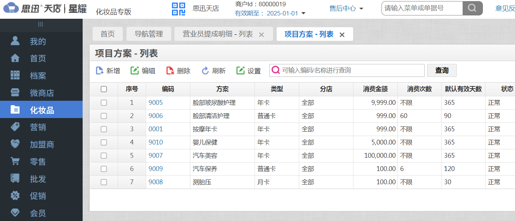
Task: Click the QR code icon beside 思迅天店
Action: (x=178, y=9)
